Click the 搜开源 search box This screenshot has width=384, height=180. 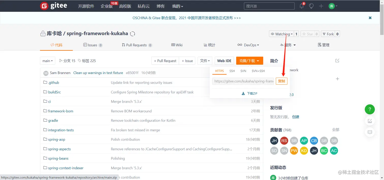click(x=269, y=6)
